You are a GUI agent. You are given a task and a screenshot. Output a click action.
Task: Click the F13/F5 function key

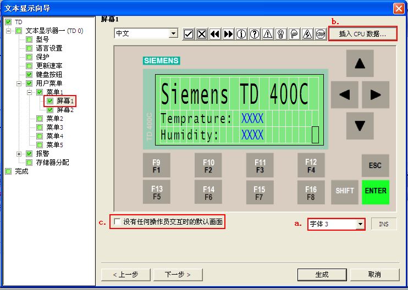coord(156,192)
